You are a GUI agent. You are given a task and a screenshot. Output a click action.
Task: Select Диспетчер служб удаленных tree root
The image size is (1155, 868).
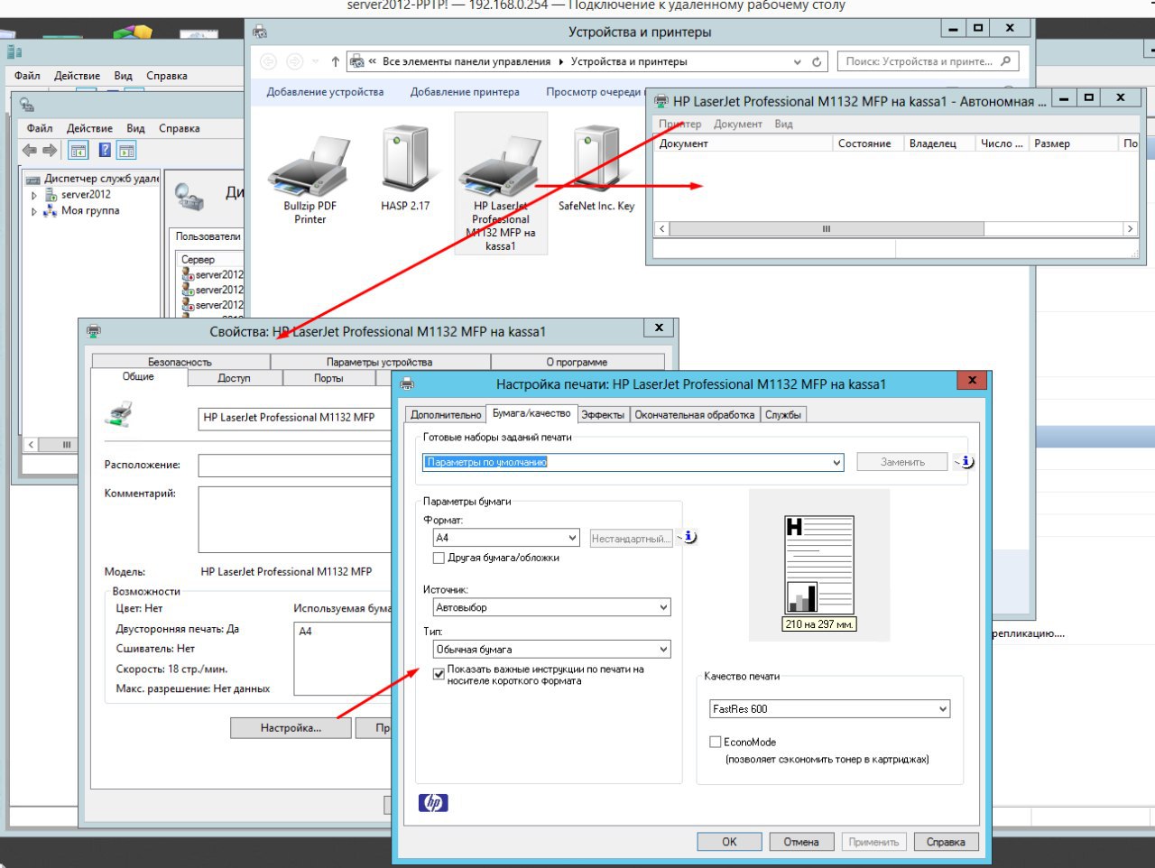[x=93, y=179]
